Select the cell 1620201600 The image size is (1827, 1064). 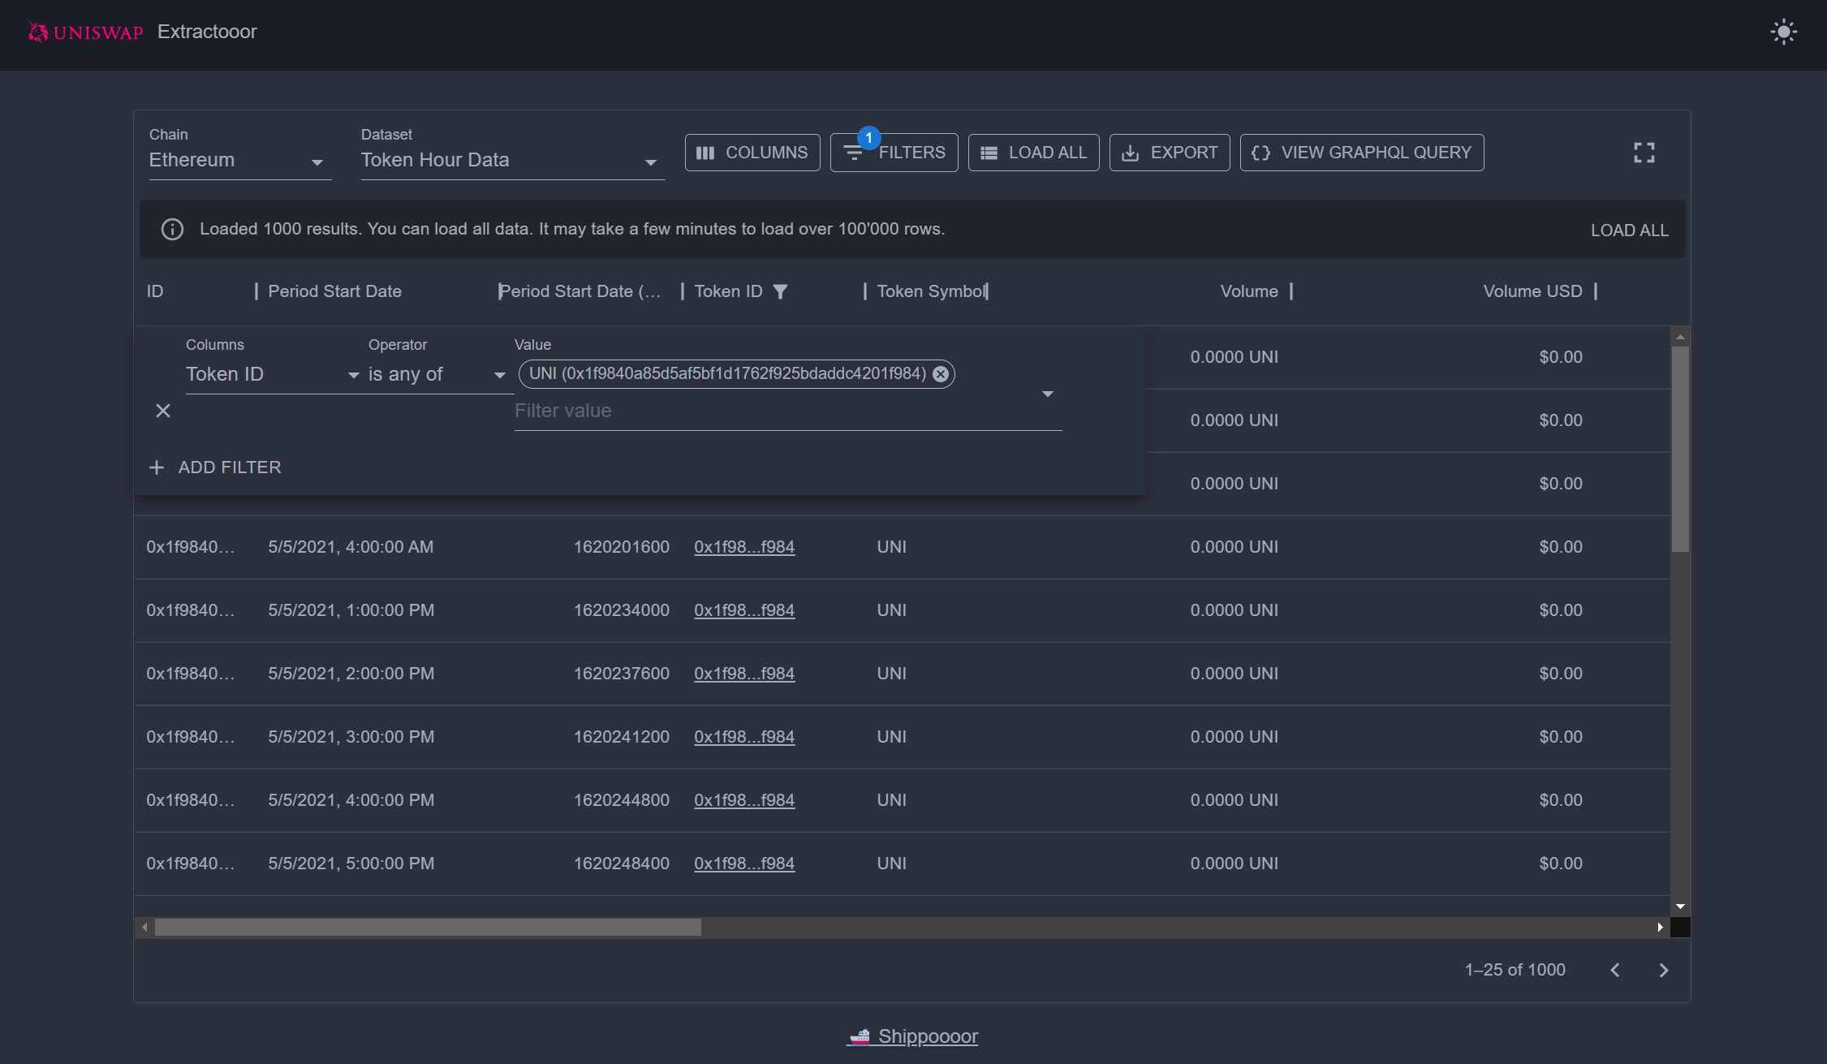621,547
